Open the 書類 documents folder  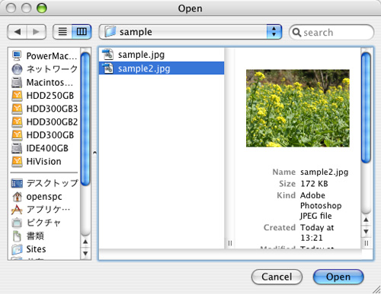(44, 236)
